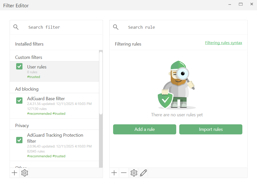The width and height of the screenshot is (257, 187).
Task: Focus the Search filter input field
Action: click(63, 27)
